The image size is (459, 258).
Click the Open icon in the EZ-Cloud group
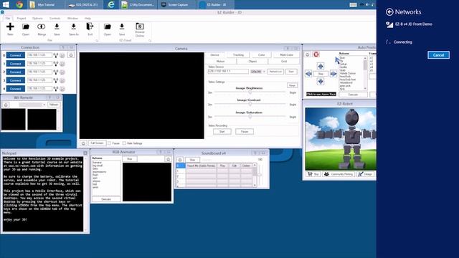coord(108,27)
